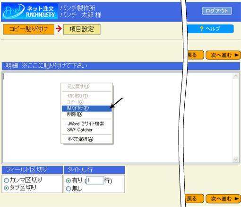Image resolution: width=241 pixels, height=207 pixels.
Task: Click the bottom 戻る button
Action: (194, 198)
